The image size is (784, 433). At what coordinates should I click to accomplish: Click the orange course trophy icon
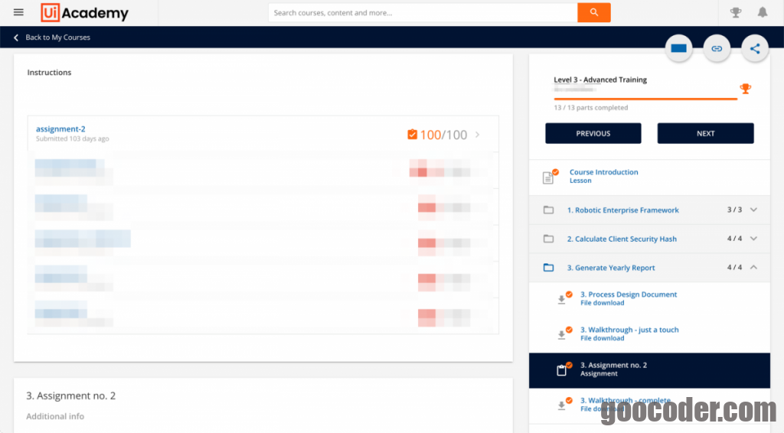[x=745, y=90]
